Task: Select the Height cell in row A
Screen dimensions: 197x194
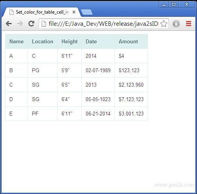Action: click(x=69, y=56)
